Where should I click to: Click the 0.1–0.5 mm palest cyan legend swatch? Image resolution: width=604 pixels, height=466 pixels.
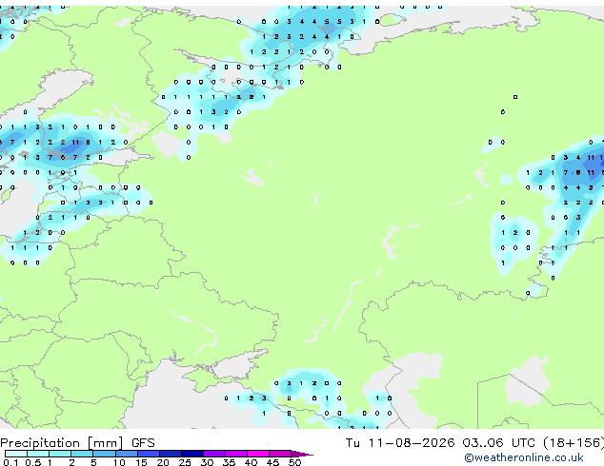point(16,454)
